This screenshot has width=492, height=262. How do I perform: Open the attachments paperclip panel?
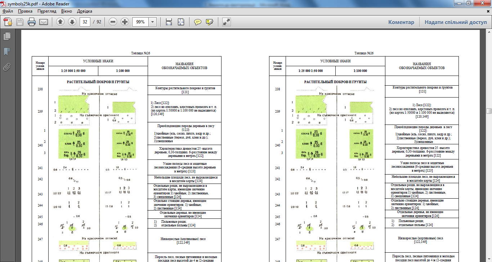(x=7, y=67)
